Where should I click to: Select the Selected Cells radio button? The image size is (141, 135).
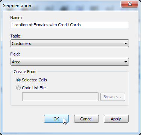18,80
